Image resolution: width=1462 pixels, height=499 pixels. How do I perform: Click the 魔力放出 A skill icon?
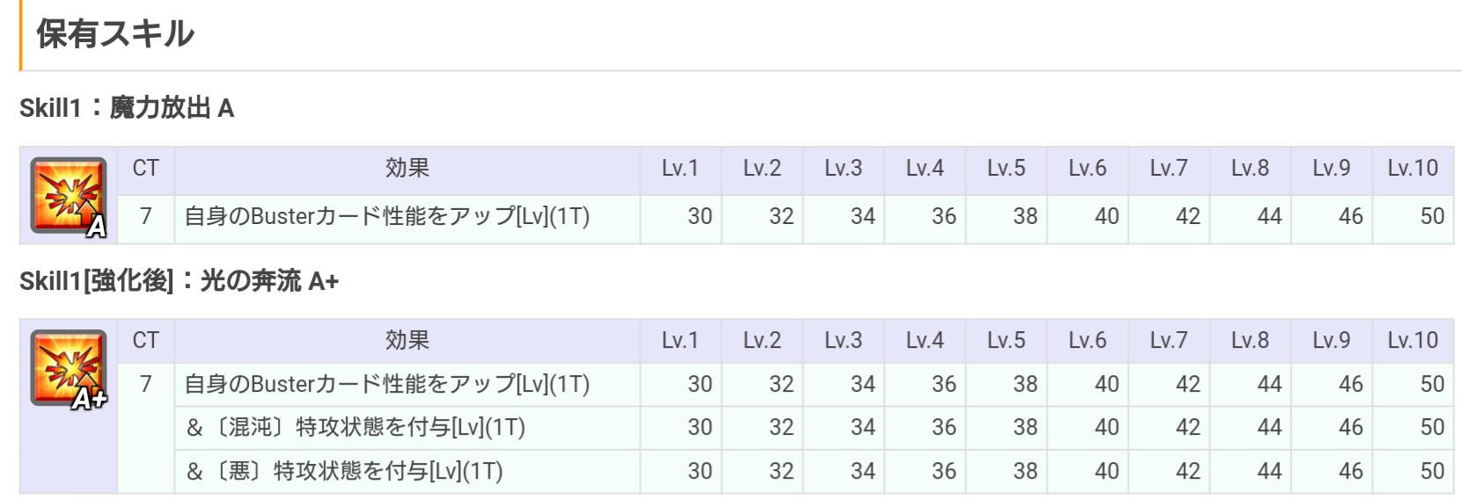[x=69, y=197]
